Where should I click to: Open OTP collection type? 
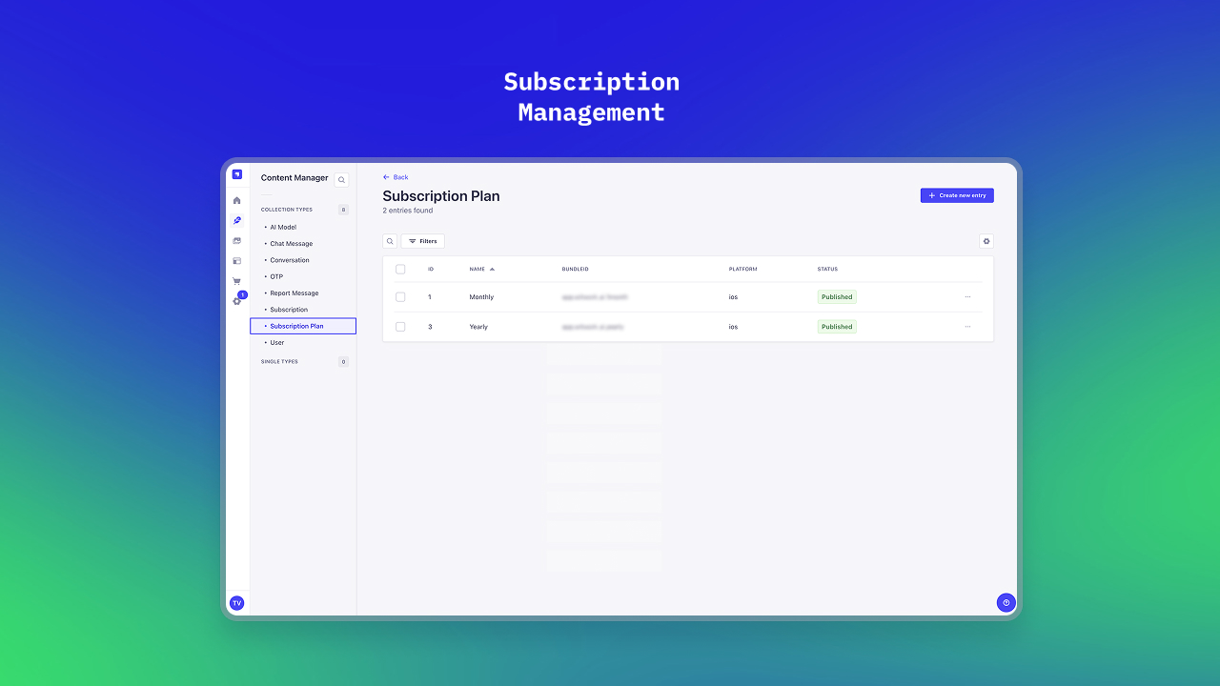point(276,276)
